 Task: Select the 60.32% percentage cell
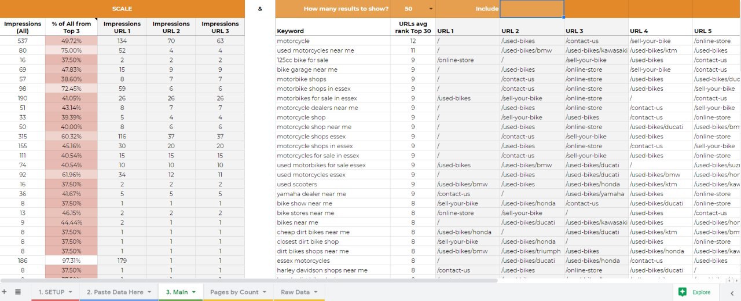tap(71, 137)
